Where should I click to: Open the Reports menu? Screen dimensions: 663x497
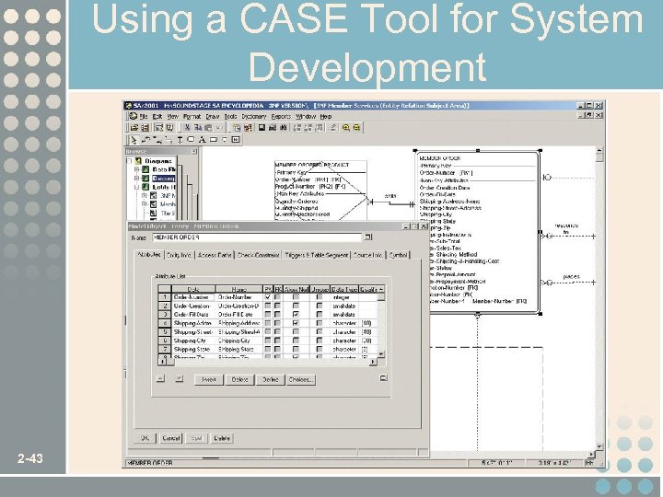point(281,116)
